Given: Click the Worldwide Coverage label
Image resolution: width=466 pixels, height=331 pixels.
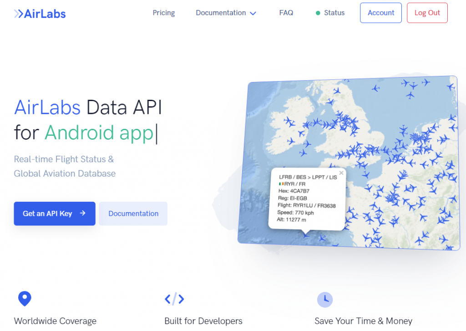Looking at the screenshot, I should [55, 321].
